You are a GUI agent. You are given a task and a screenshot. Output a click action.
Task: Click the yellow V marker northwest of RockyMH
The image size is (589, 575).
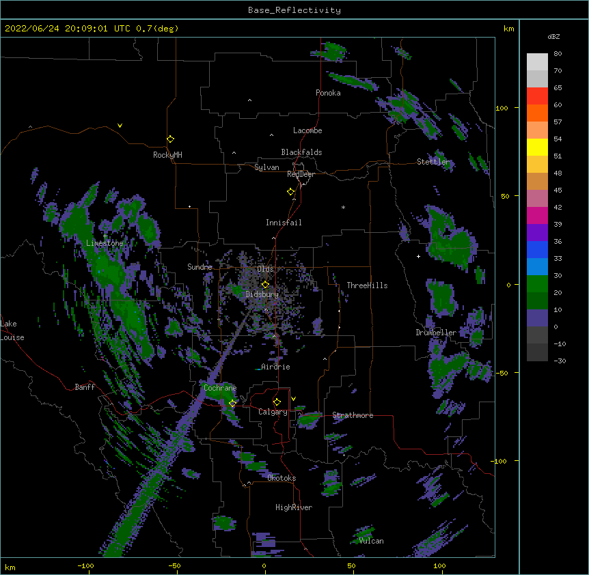click(120, 126)
